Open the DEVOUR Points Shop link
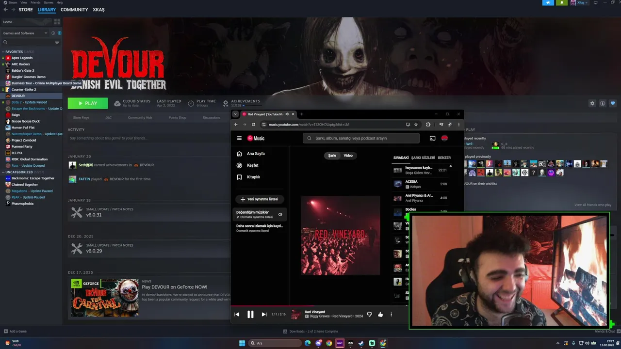The height and width of the screenshot is (349, 621). click(177, 118)
